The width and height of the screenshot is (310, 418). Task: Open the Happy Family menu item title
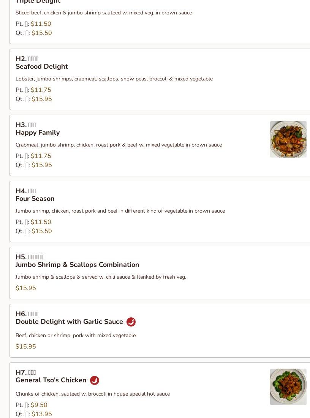pos(38,132)
